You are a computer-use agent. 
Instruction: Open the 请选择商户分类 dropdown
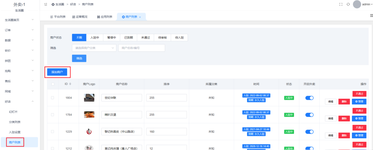[x=94, y=48]
